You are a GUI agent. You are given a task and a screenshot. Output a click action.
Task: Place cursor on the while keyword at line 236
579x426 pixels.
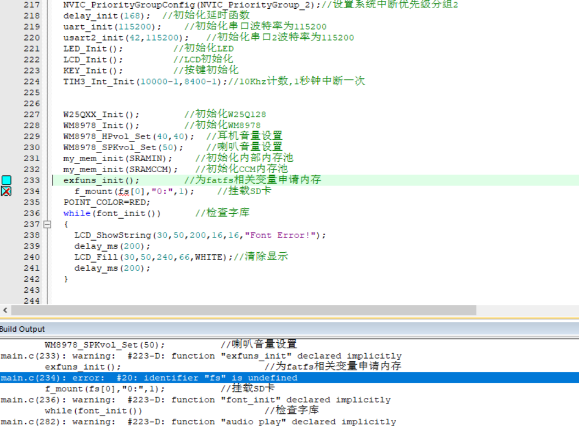(76, 213)
